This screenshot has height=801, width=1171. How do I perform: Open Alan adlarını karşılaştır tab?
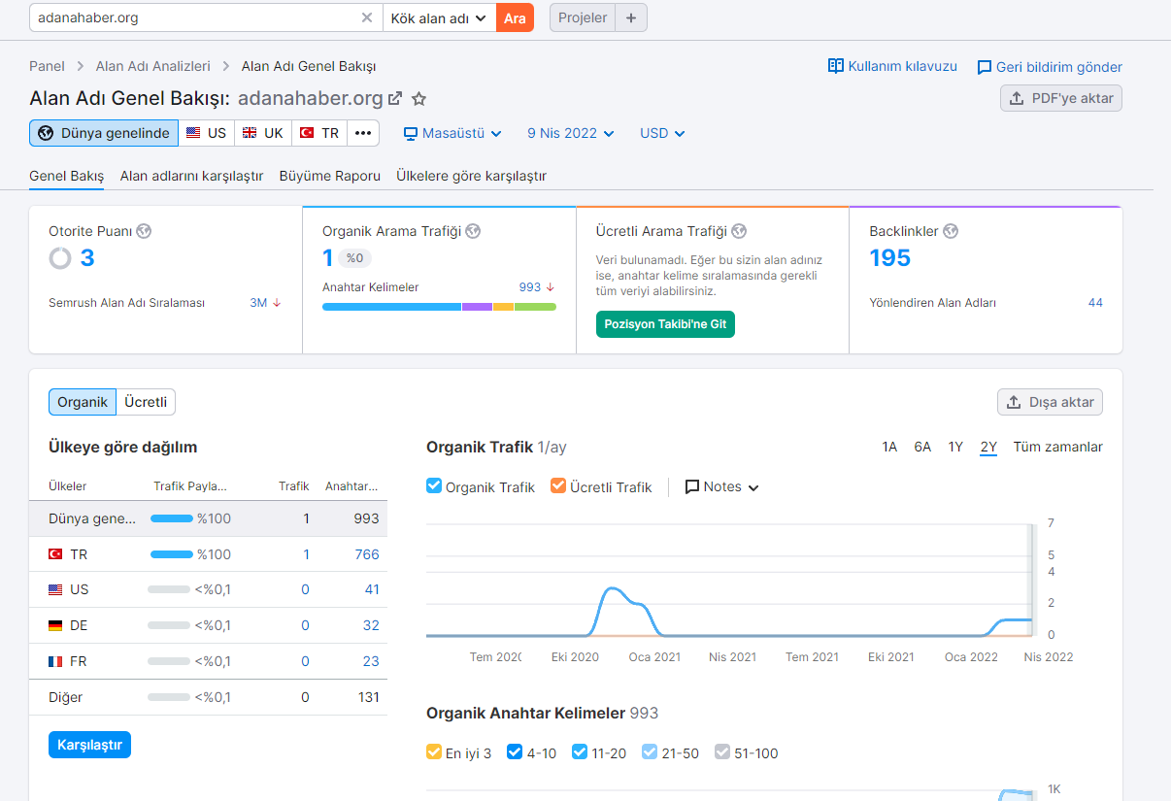coord(192,176)
